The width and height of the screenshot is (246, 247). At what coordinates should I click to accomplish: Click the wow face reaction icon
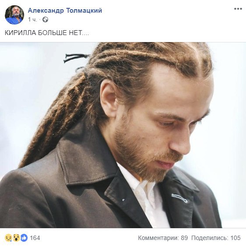tap(16, 238)
